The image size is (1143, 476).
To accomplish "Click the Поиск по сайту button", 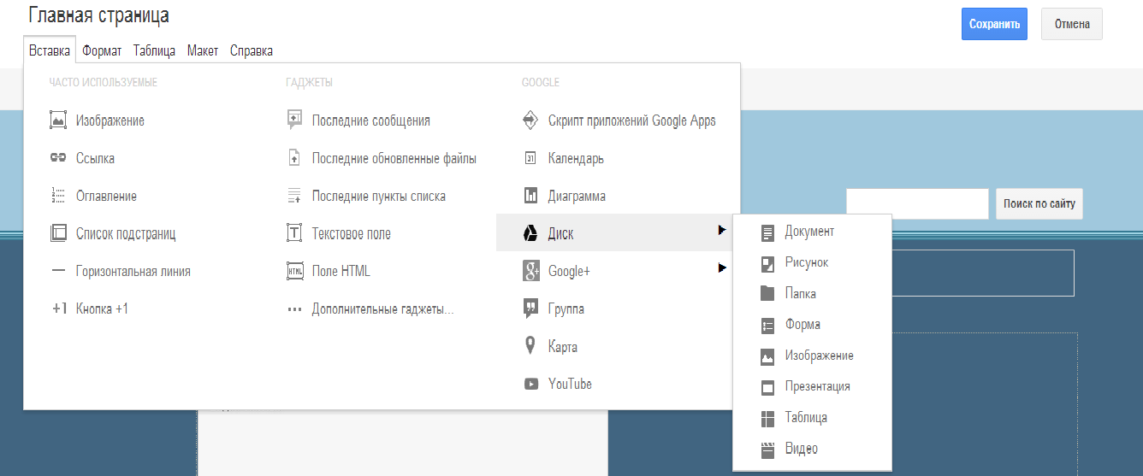I will [1039, 204].
